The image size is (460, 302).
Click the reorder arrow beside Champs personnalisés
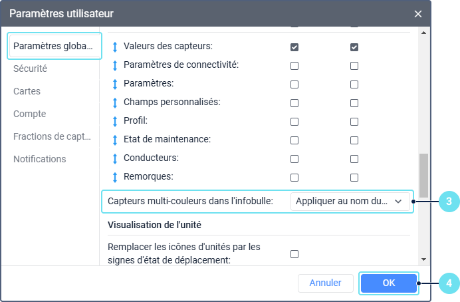[115, 103]
